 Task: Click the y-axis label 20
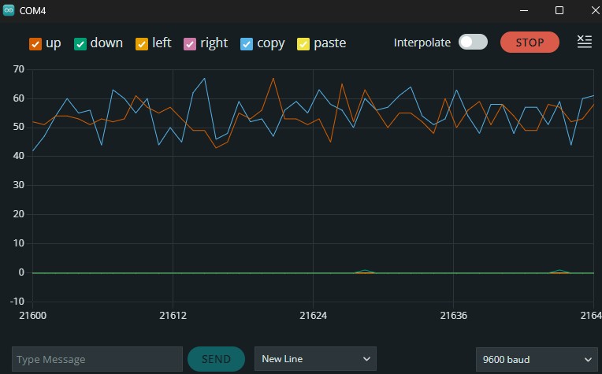[18, 214]
